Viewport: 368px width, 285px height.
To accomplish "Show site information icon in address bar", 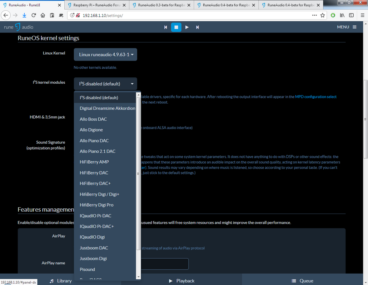I will pyautogui.click(x=72, y=15).
